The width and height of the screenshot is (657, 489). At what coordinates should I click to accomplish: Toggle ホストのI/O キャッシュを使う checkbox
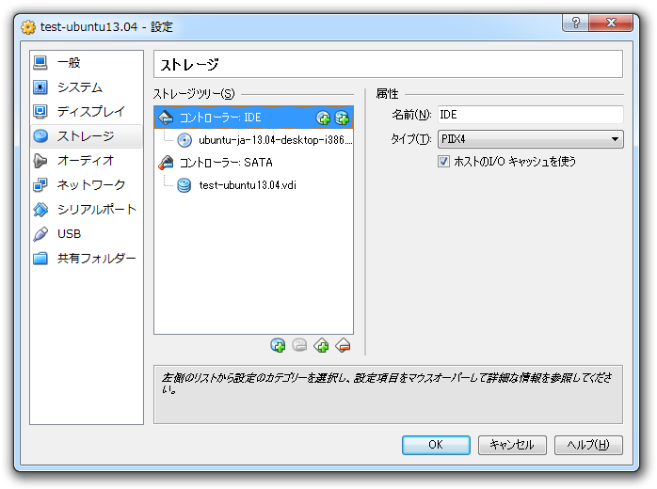point(443,161)
